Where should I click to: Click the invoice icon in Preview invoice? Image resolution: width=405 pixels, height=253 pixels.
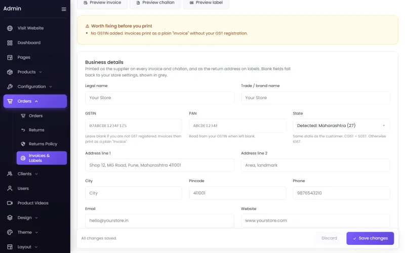86,3
